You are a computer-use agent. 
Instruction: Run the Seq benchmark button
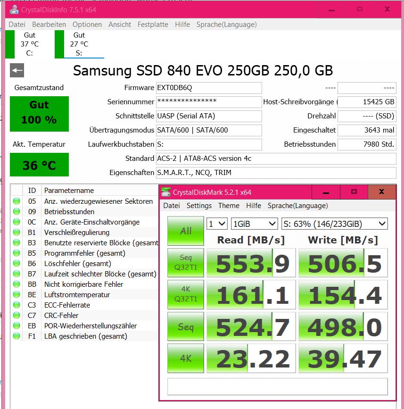coord(186,326)
